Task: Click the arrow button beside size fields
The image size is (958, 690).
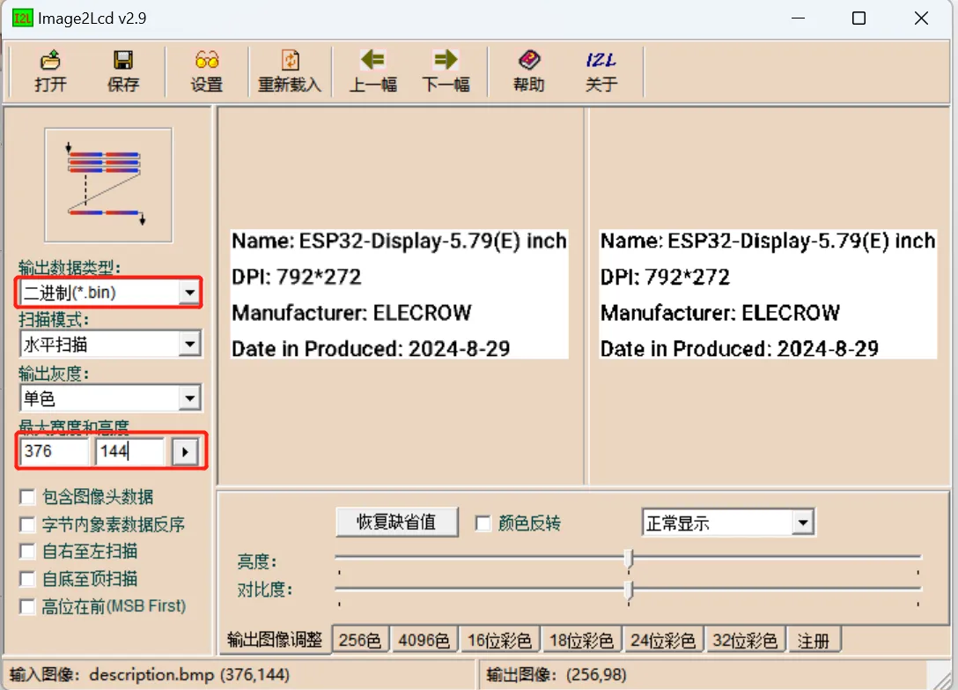Action: click(184, 452)
